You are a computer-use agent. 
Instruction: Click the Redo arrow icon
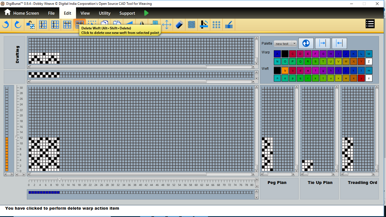[x=18, y=25]
